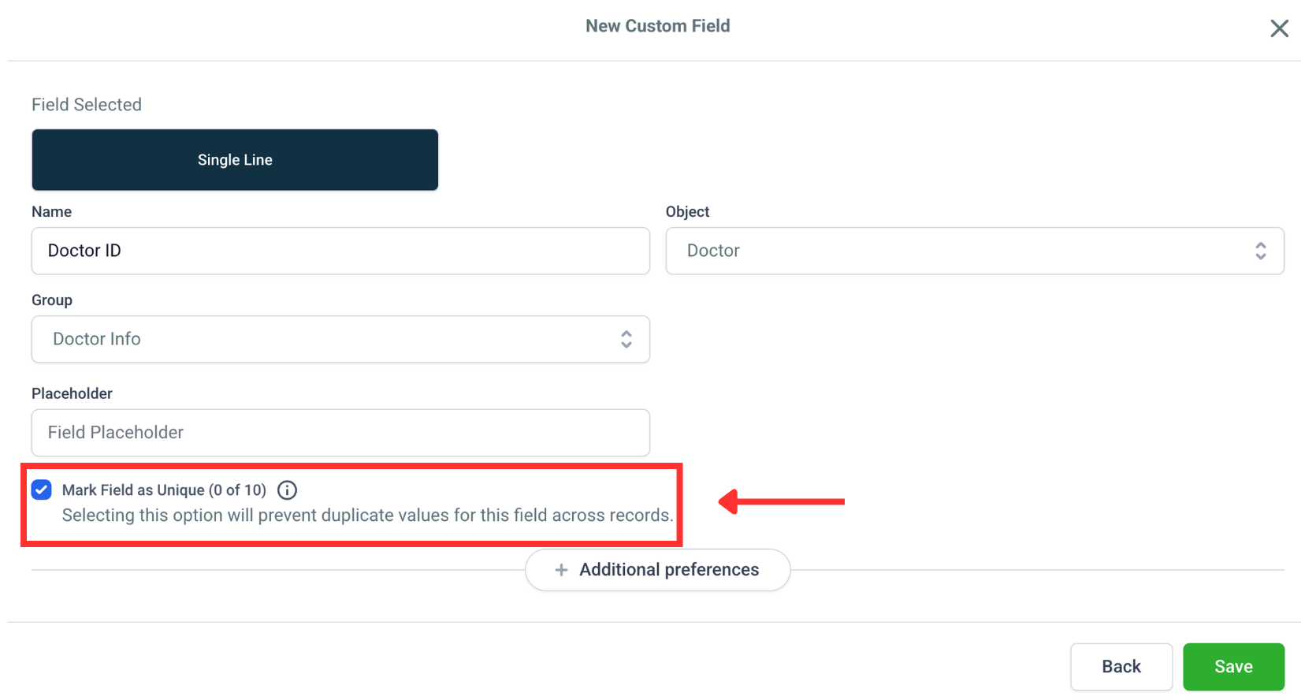Viewport: 1301px width, 700px height.
Task: Click the up-down arrows in the Object selector
Action: pos(1260,251)
